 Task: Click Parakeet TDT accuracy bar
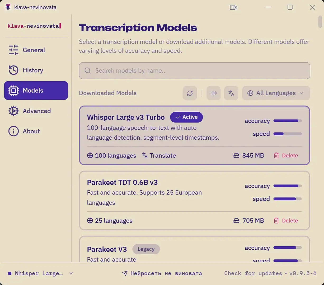(288, 186)
